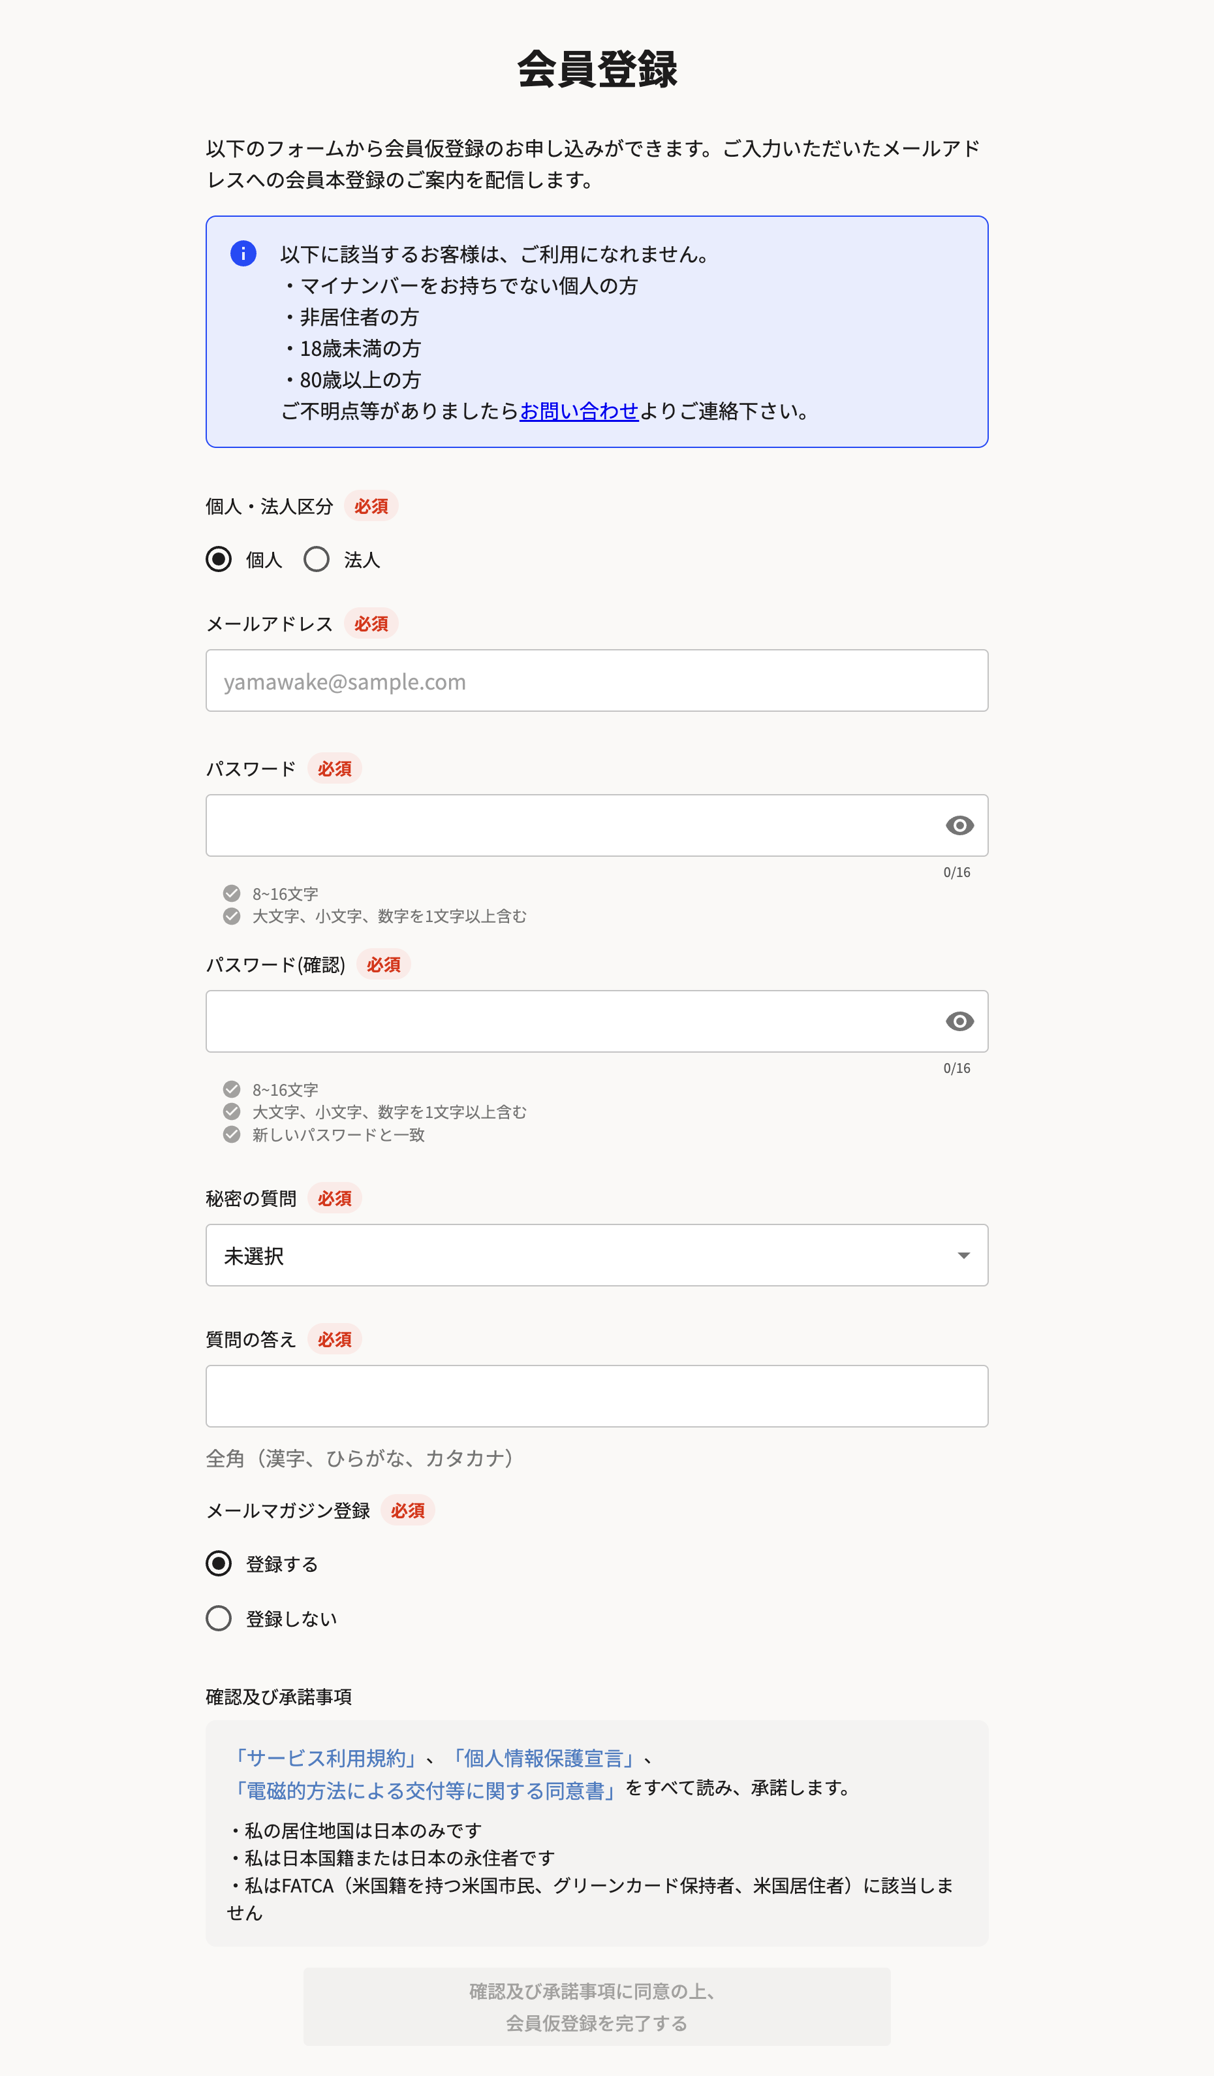
Task: Select the 法人 radio button
Action: [x=317, y=560]
